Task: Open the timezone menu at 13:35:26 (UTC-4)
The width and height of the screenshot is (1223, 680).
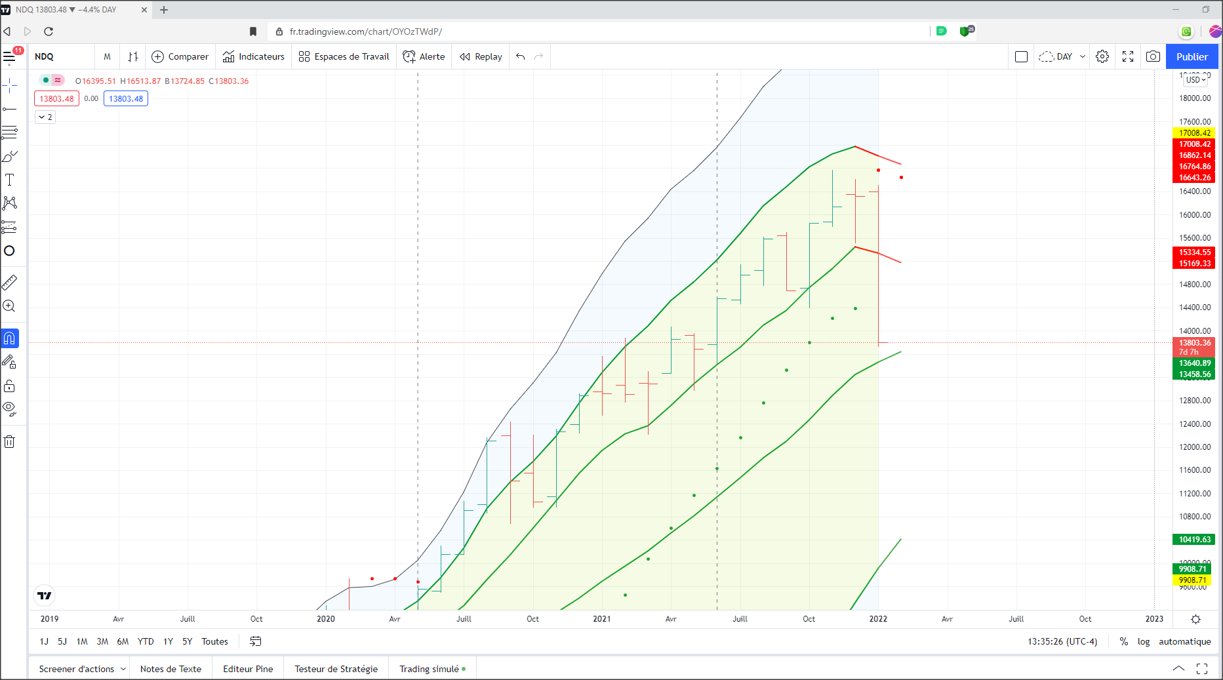Action: click(1062, 641)
